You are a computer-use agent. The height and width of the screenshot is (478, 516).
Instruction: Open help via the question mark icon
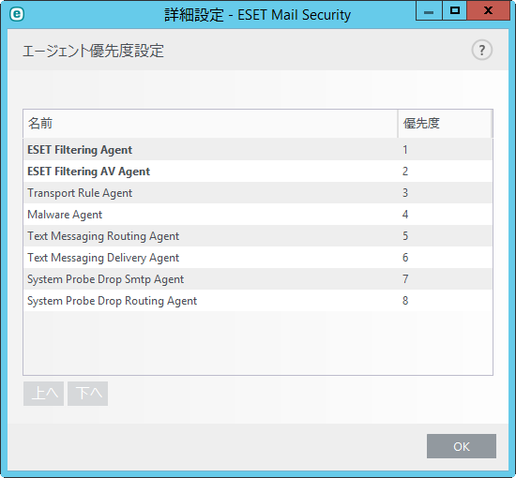482,51
